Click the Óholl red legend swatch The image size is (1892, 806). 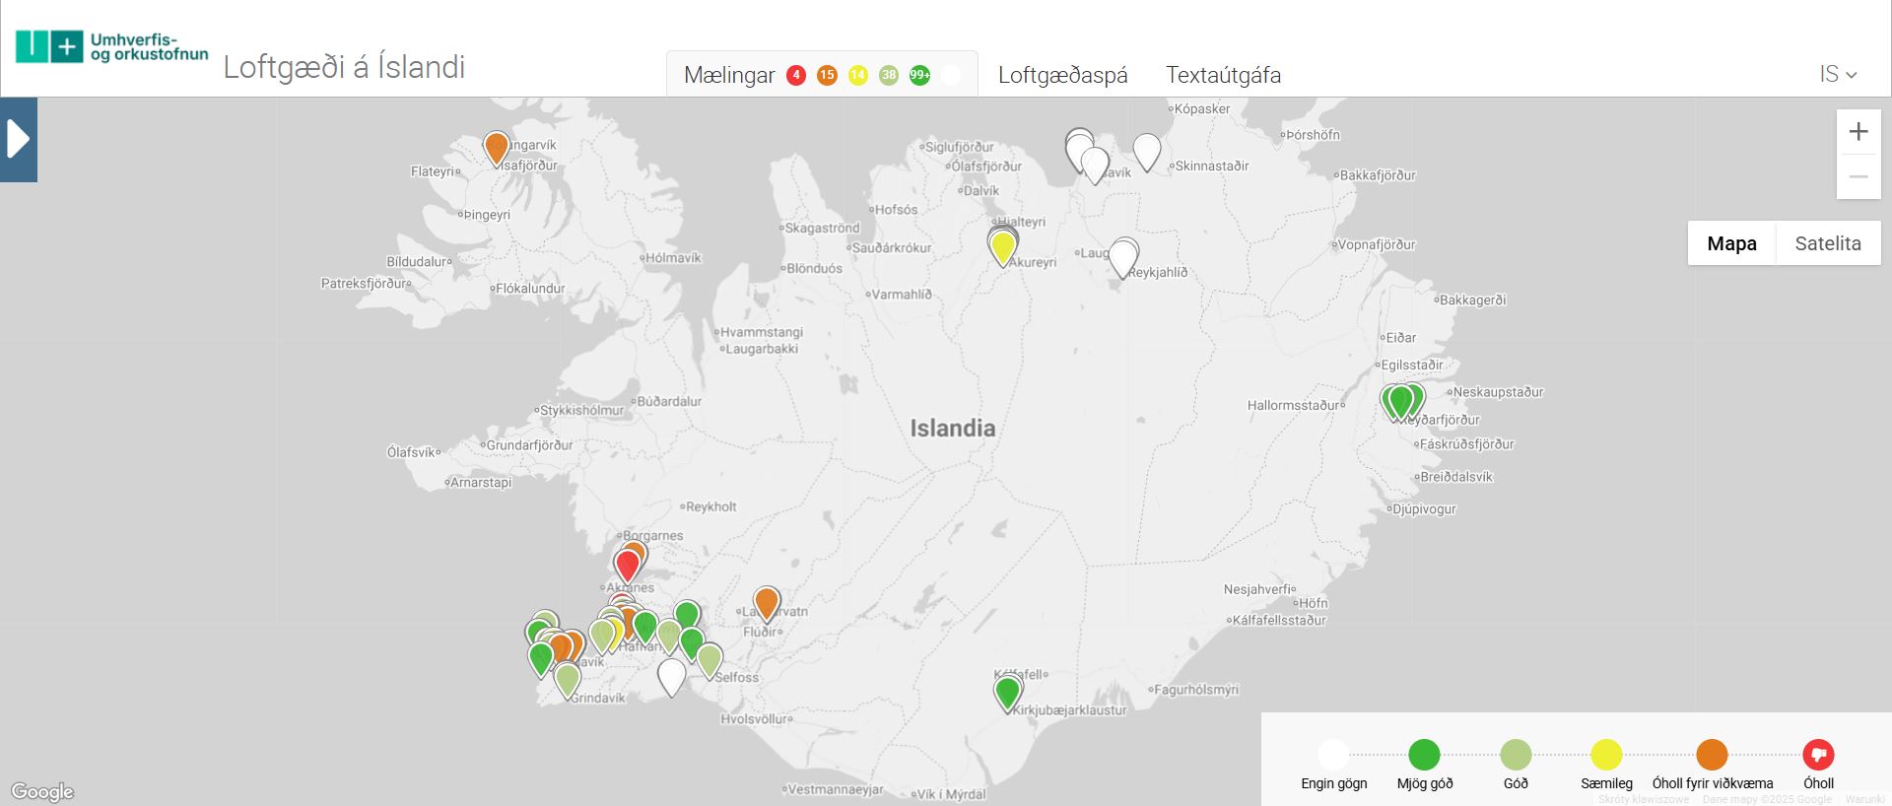(1818, 755)
